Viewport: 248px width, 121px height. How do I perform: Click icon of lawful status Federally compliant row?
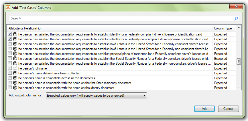pyautogui.click(x=15, y=44)
